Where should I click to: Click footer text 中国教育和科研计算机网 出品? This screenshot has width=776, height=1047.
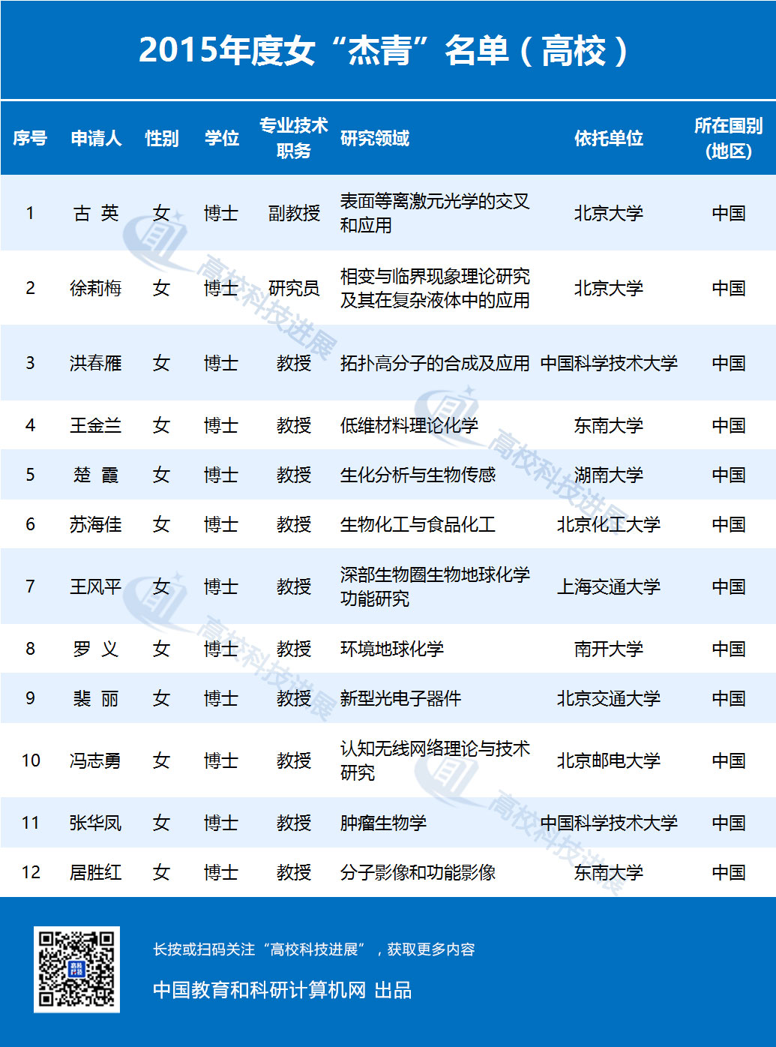[x=282, y=991]
